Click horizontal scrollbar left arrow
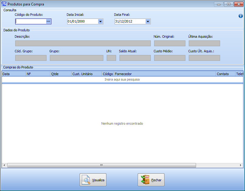 4,165
